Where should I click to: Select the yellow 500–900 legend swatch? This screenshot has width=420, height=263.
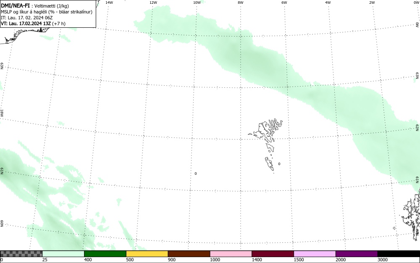(147, 254)
